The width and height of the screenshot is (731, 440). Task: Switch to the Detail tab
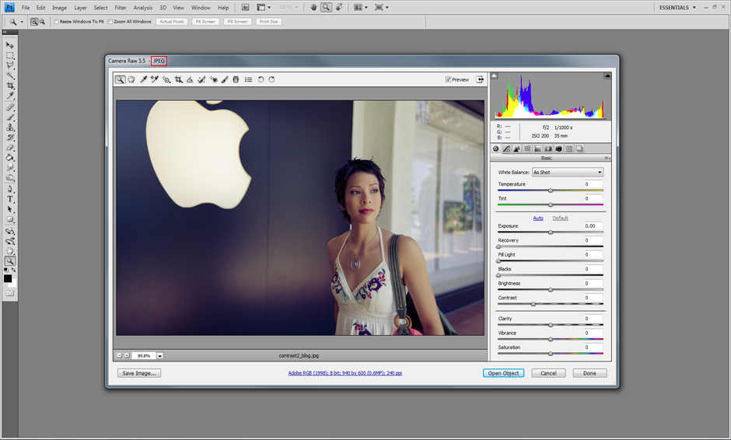pyautogui.click(x=517, y=148)
